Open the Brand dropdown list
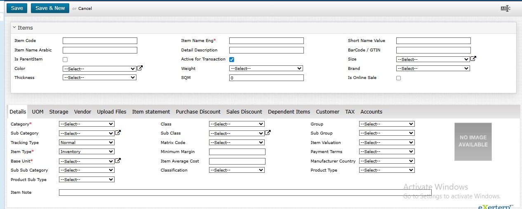522x209 pixels. click(x=433, y=69)
